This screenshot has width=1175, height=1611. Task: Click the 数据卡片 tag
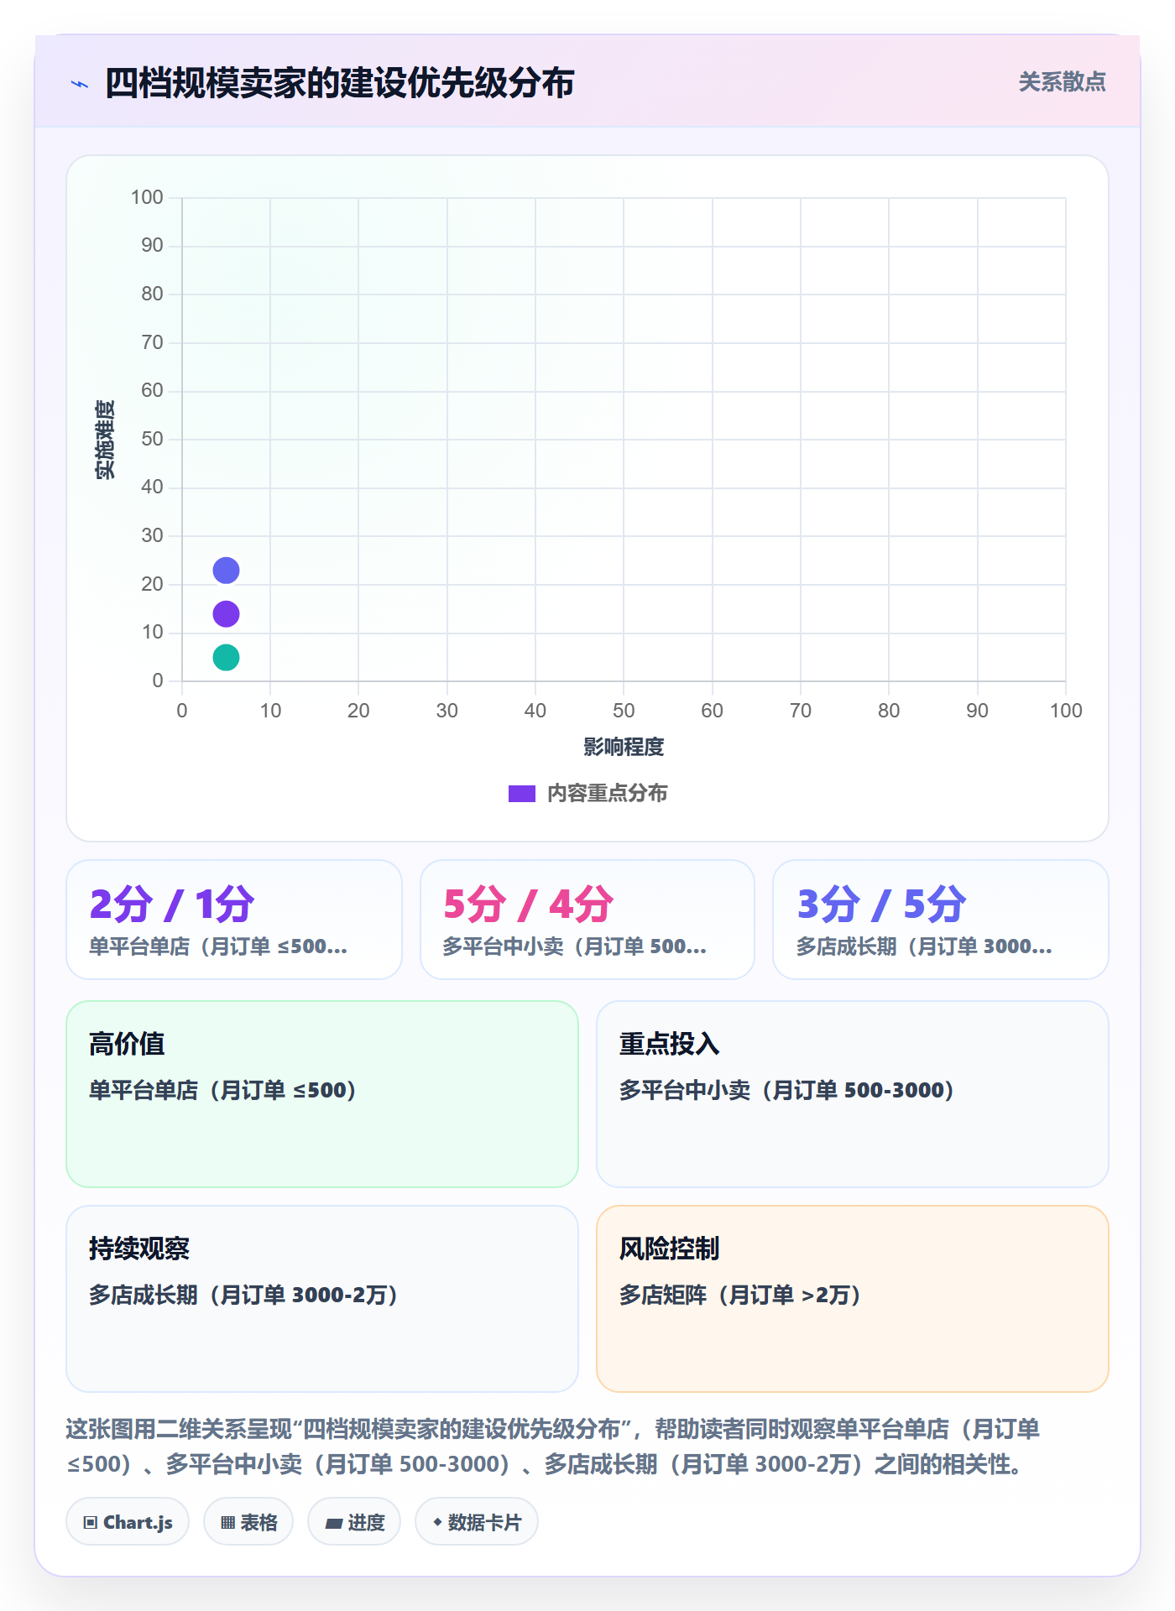coord(477,1522)
